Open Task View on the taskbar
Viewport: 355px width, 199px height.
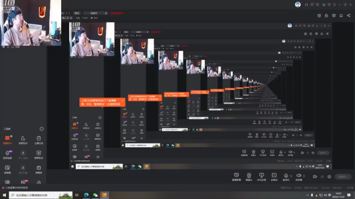click(77, 195)
